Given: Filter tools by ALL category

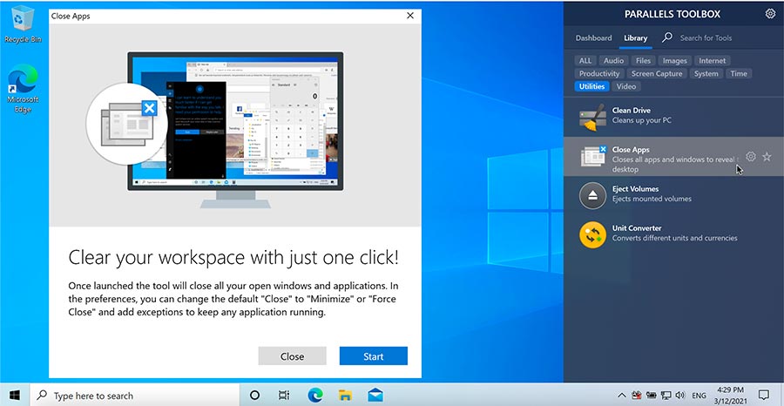Looking at the screenshot, I should click(585, 61).
